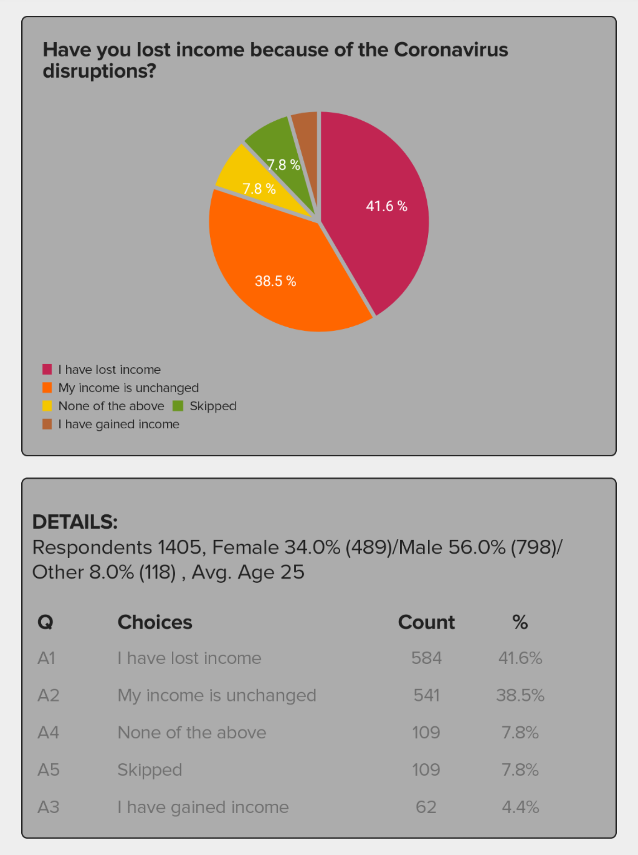
Task: Click the "DETAILS:" heading
Action: (x=75, y=522)
